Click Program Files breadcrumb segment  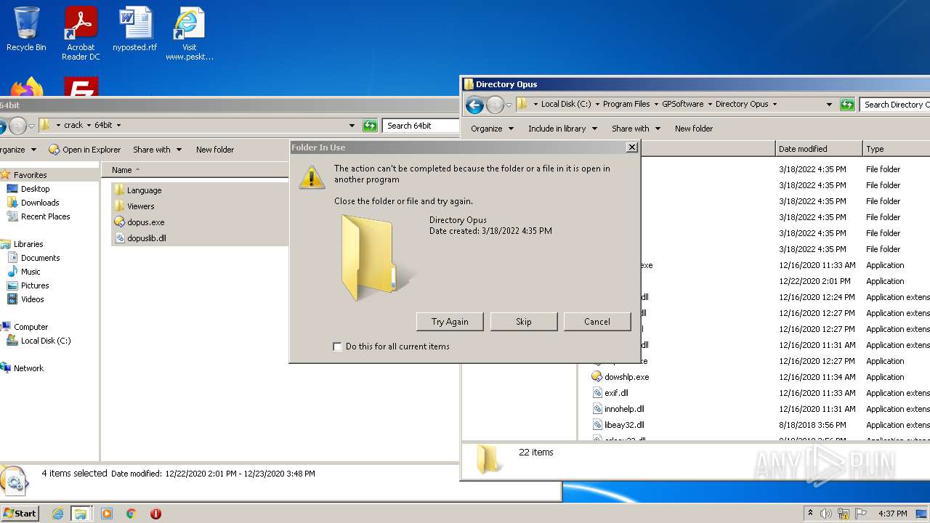tap(626, 105)
